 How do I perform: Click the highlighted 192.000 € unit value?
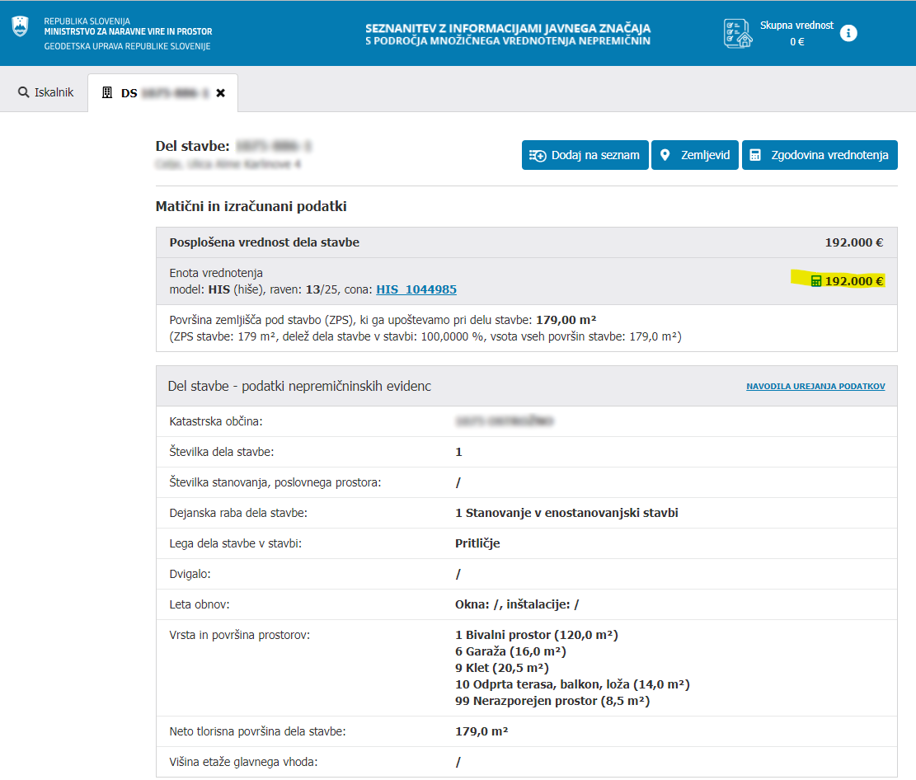853,281
